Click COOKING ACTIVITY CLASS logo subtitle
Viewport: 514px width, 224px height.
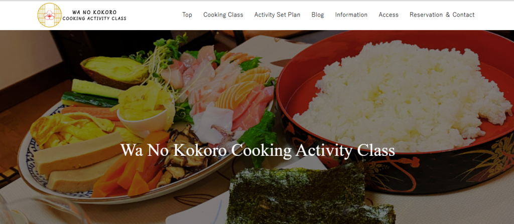coord(94,19)
